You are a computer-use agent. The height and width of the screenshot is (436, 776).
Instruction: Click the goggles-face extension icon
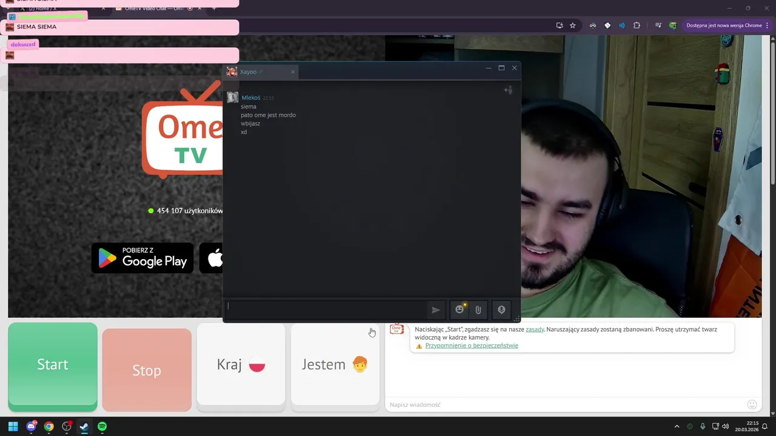coord(593,25)
